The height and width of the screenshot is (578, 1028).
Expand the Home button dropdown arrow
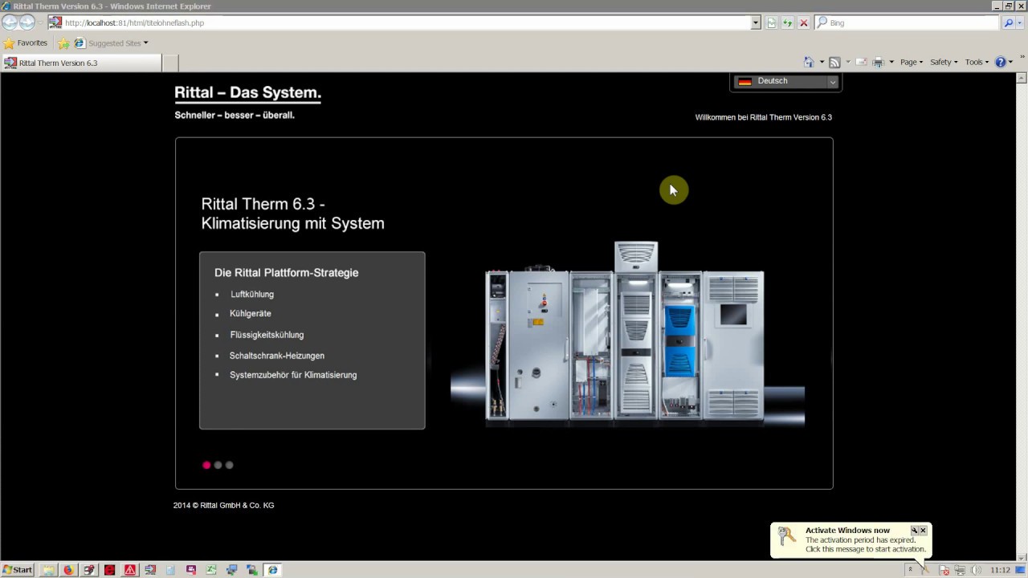point(822,62)
